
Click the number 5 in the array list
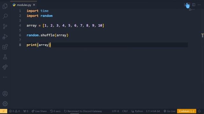(69, 25)
